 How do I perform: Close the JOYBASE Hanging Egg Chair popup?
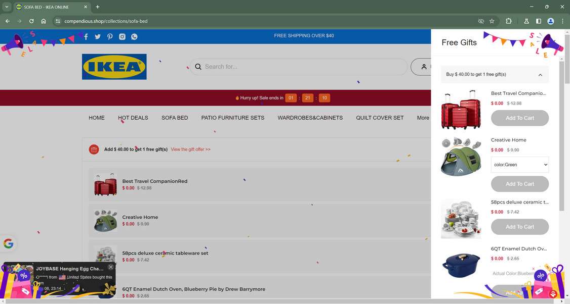coord(110,267)
